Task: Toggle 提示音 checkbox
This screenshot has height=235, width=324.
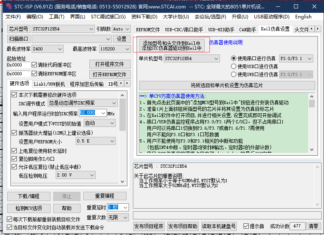Action: coord(246,226)
